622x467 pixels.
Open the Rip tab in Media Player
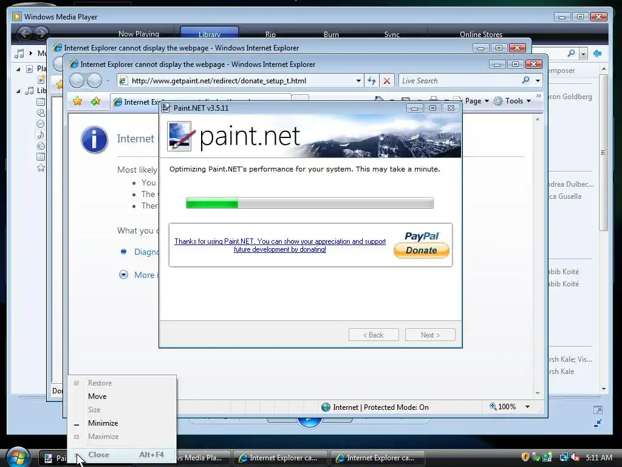[270, 35]
